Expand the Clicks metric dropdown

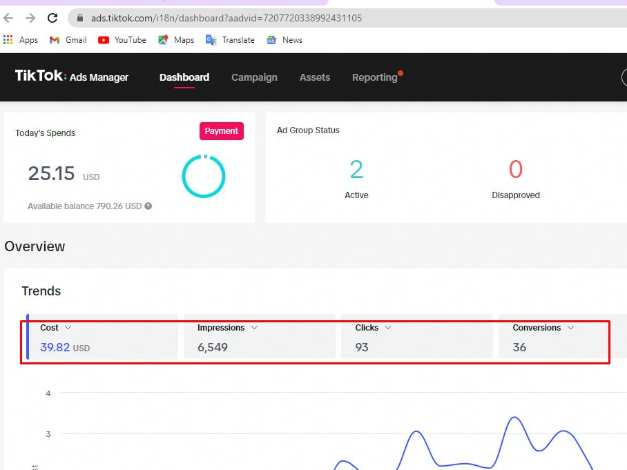pyautogui.click(x=388, y=328)
